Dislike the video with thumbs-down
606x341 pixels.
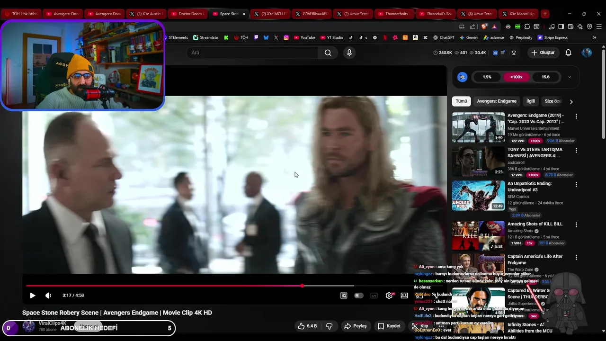coord(329,326)
